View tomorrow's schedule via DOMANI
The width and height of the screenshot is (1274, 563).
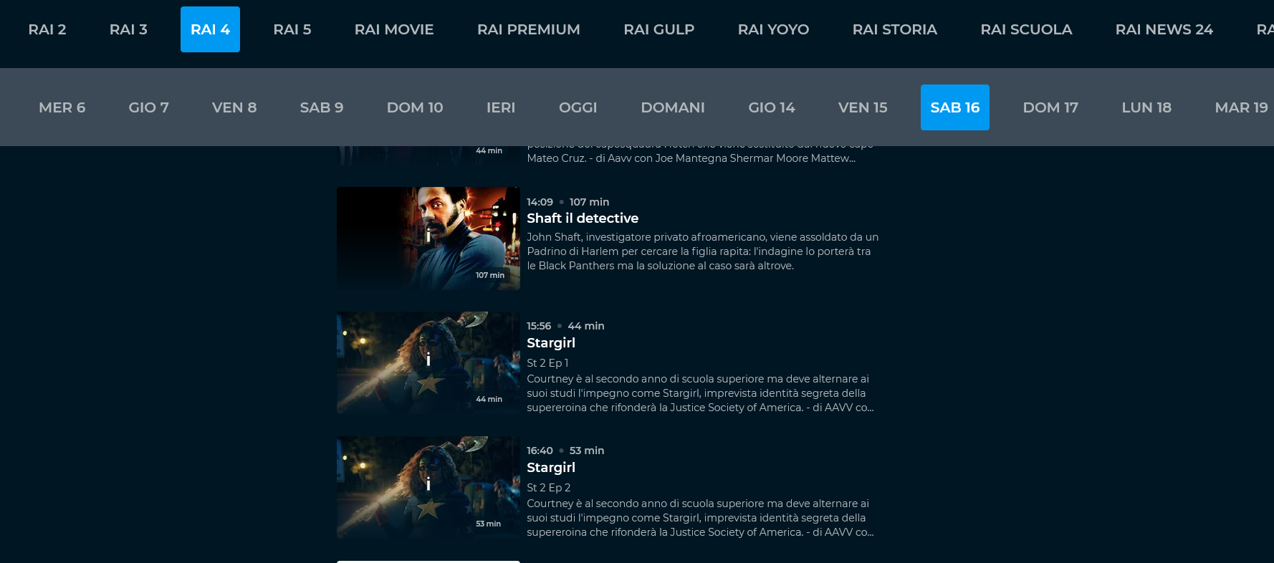pos(673,107)
